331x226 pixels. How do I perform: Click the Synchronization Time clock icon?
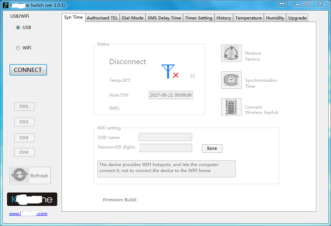(x=231, y=80)
